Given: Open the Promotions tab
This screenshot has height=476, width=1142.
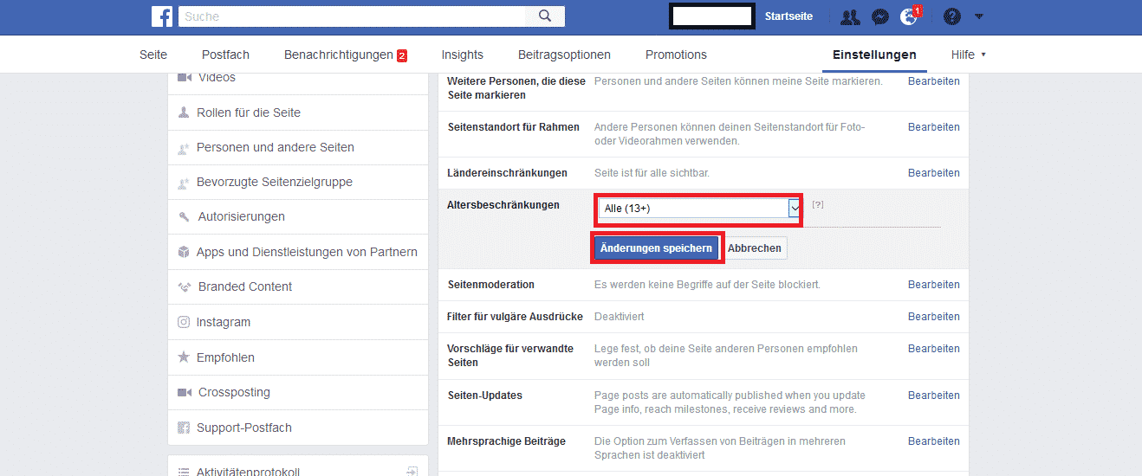Looking at the screenshot, I should (x=676, y=55).
